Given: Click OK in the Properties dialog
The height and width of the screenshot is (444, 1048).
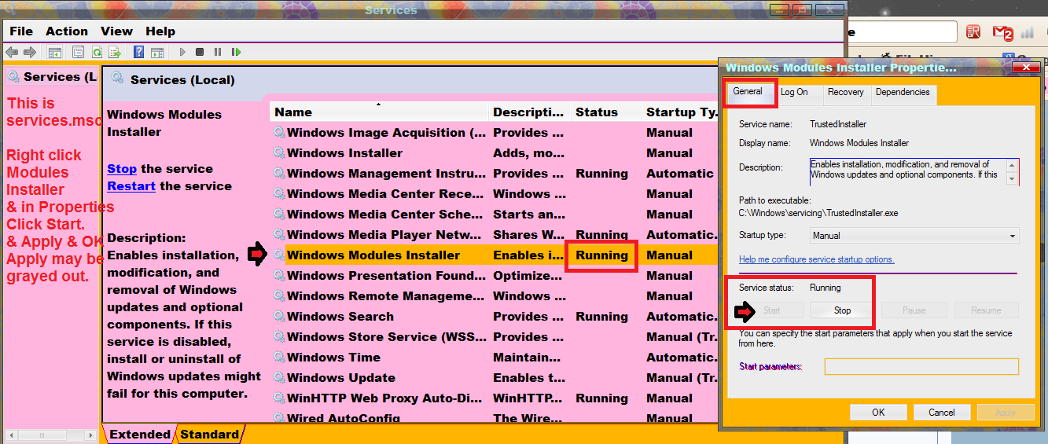Looking at the screenshot, I should point(878,412).
